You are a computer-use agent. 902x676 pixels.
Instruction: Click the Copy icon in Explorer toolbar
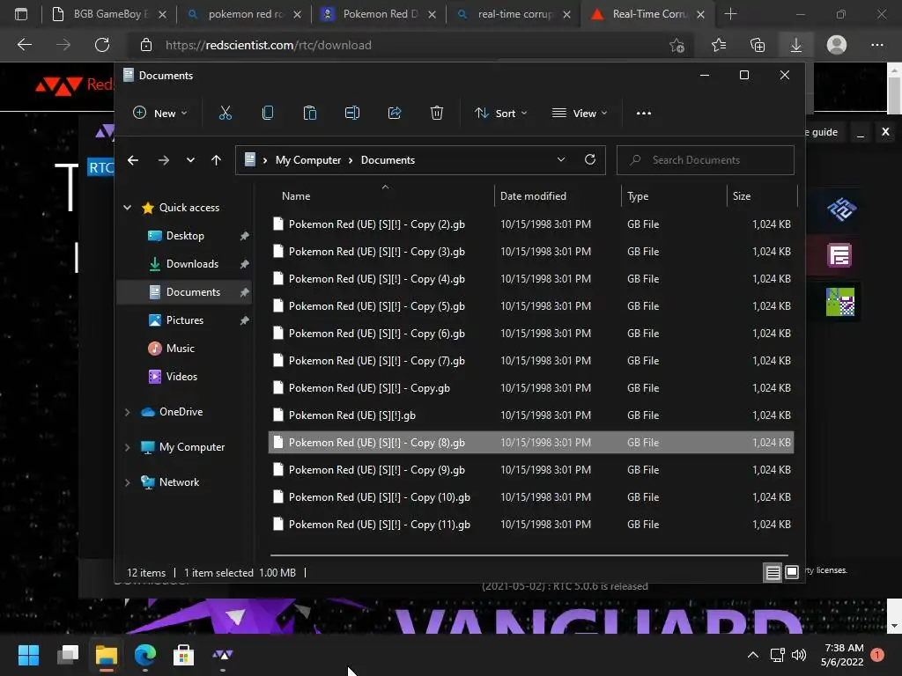(268, 114)
